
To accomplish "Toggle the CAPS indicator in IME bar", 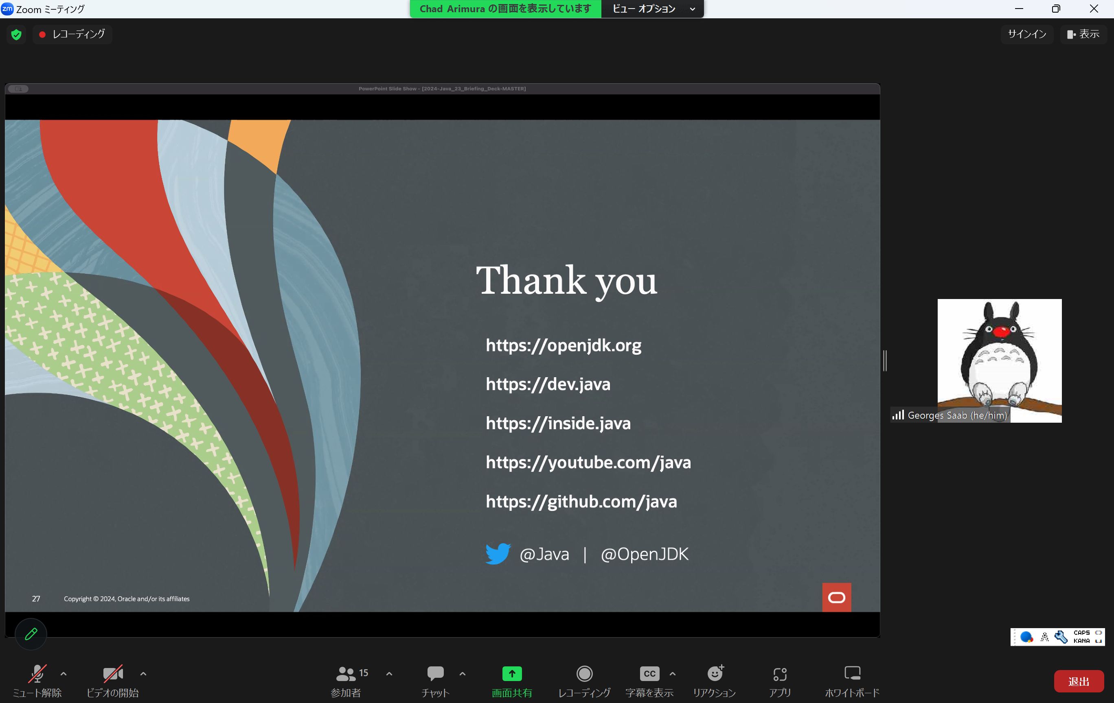I will coord(1081,633).
